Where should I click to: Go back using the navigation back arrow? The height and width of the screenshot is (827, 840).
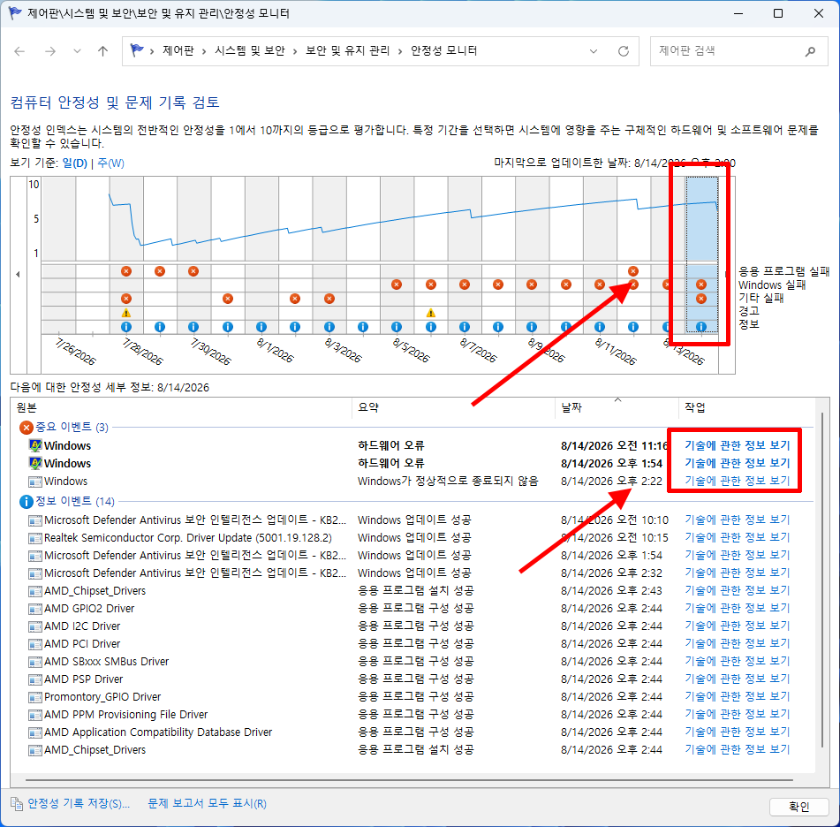pos(19,51)
